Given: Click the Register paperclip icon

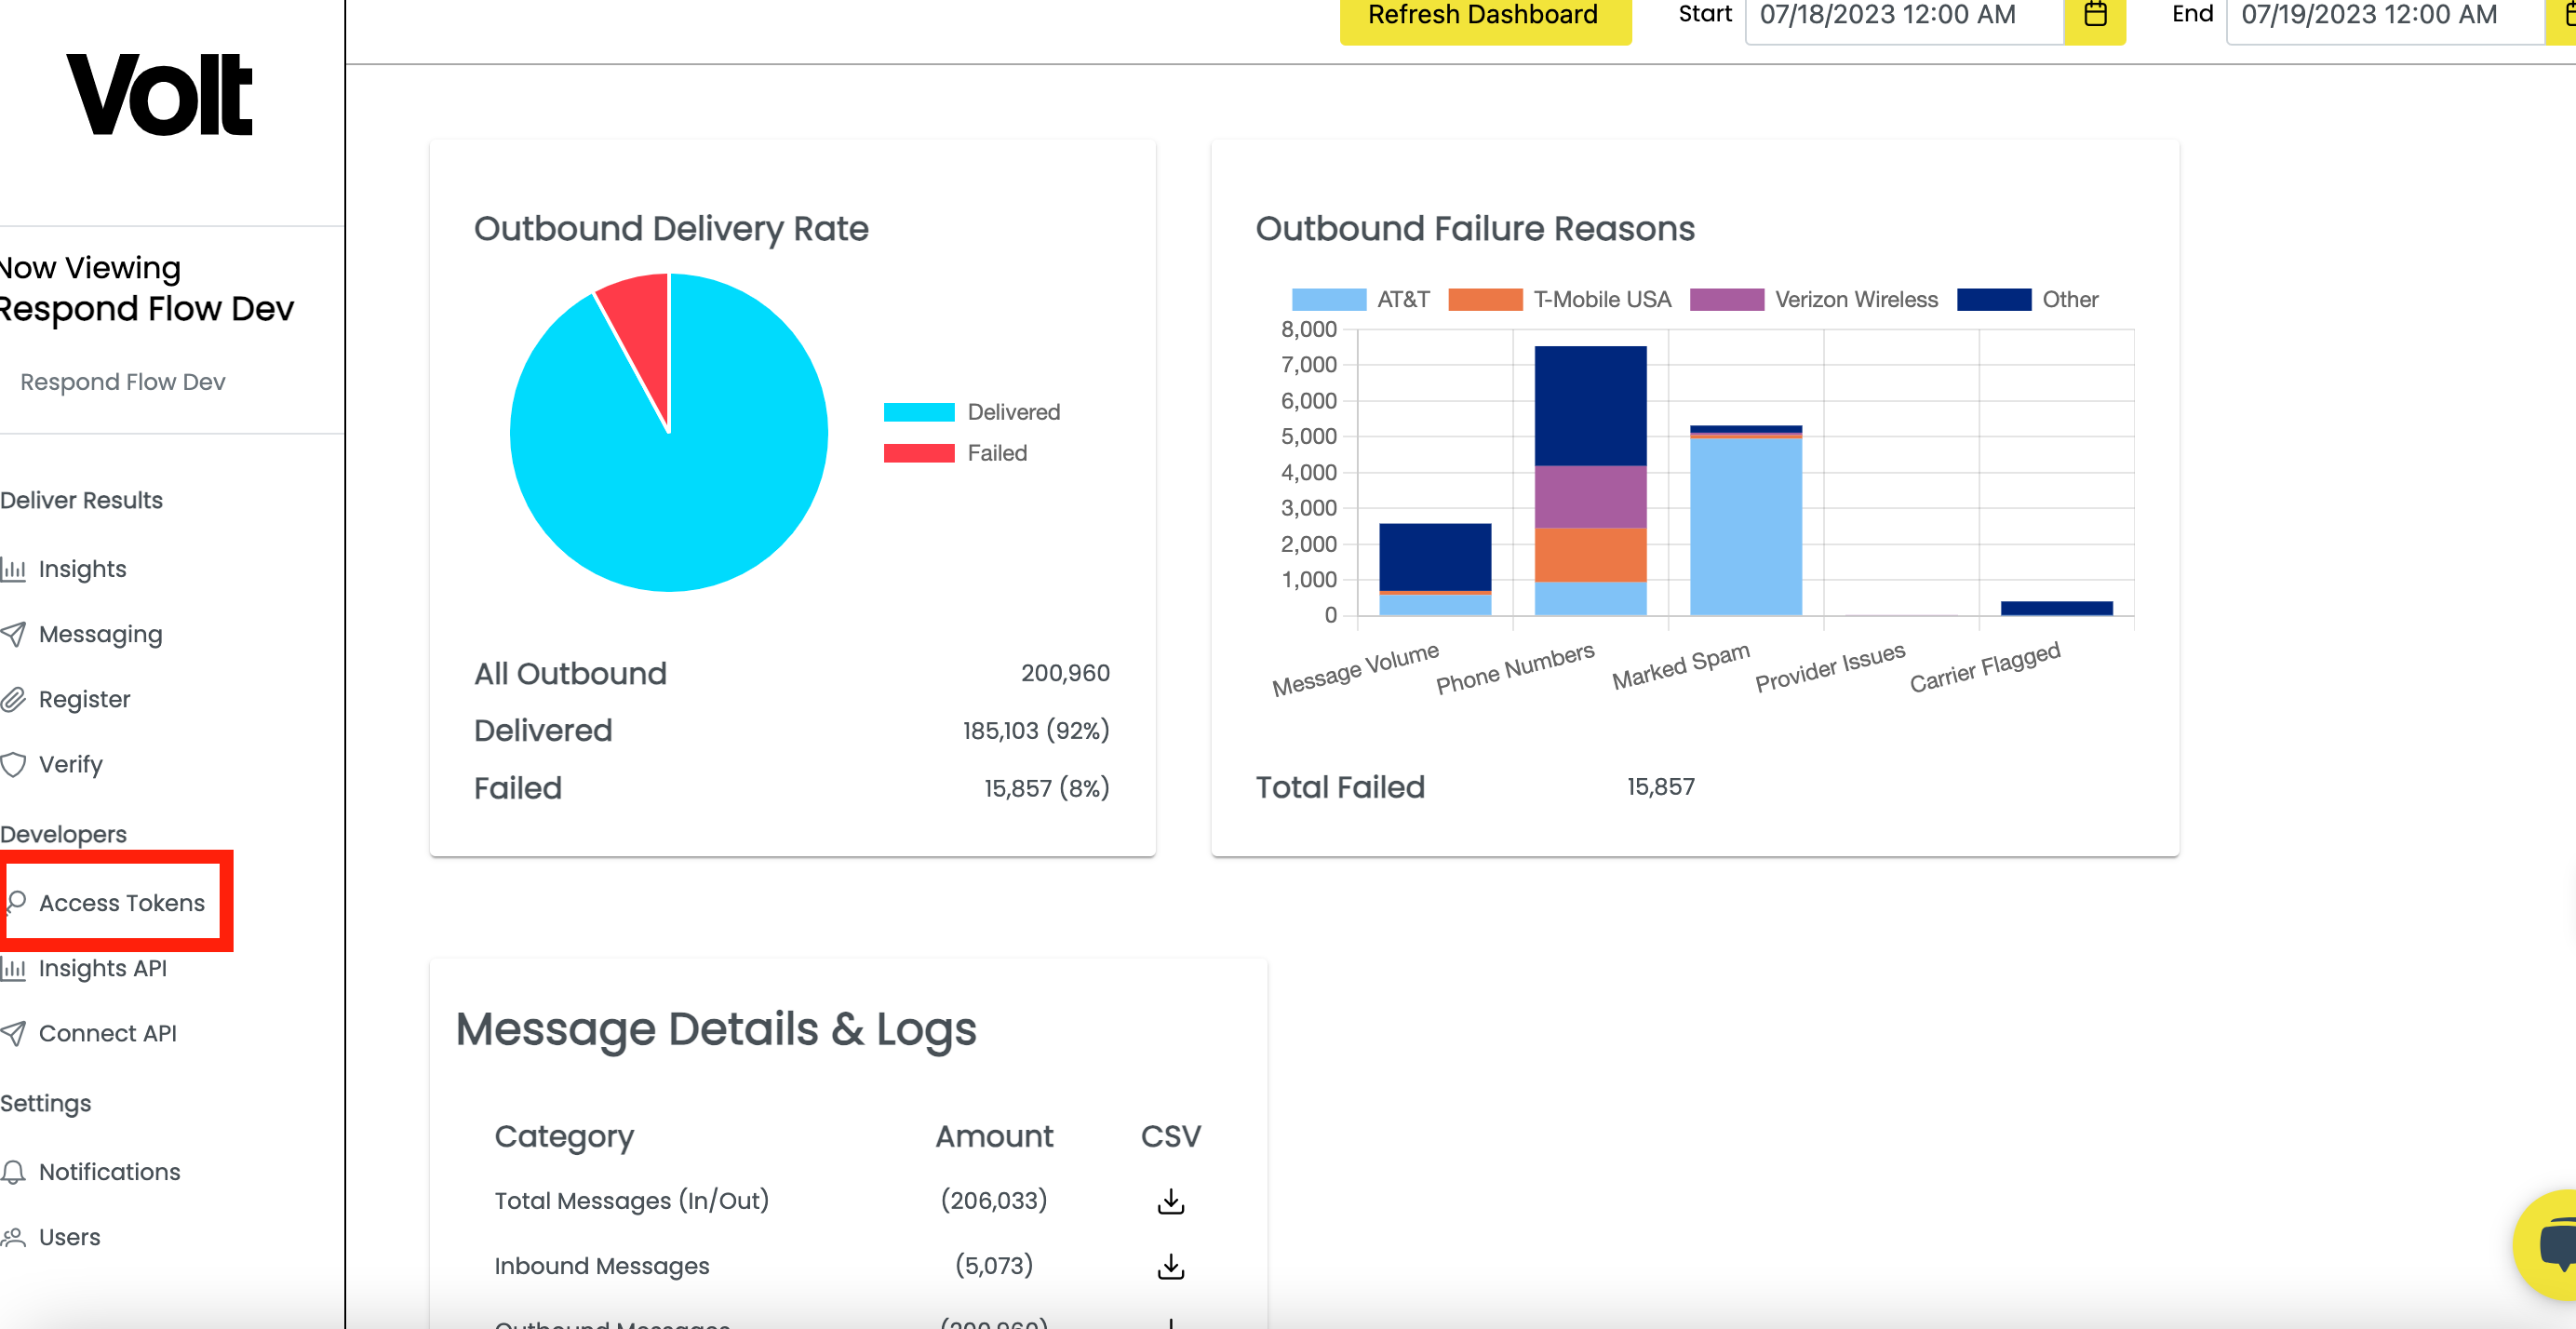Looking at the screenshot, I should (x=14, y=700).
